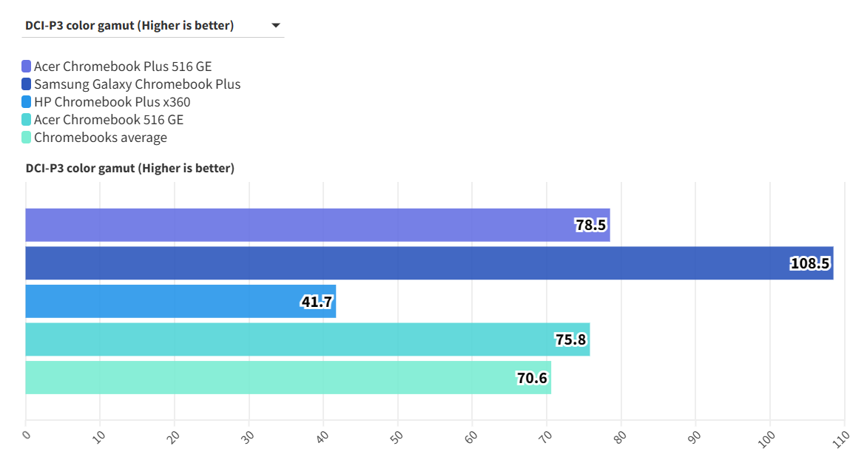Click the chart title above the bars
This screenshot has height=460, width=867.
pyautogui.click(x=129, y=169)
